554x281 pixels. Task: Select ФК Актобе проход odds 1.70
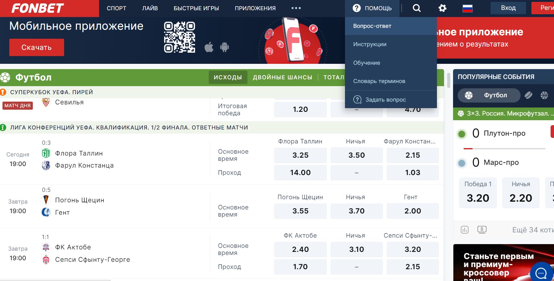[x=300, y=267]
